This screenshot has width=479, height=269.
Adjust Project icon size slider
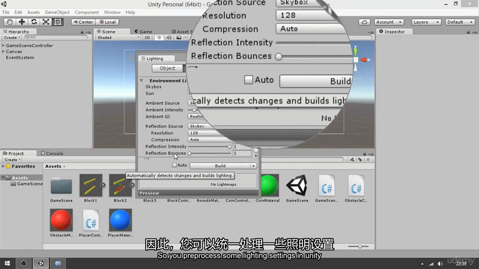(359, 246)
